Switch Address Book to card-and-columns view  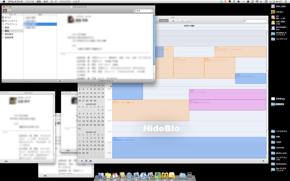point(5,11)
